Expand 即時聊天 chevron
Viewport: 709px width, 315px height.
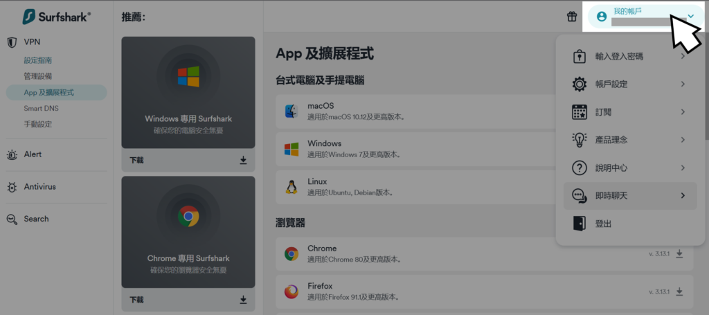point(683,196)
